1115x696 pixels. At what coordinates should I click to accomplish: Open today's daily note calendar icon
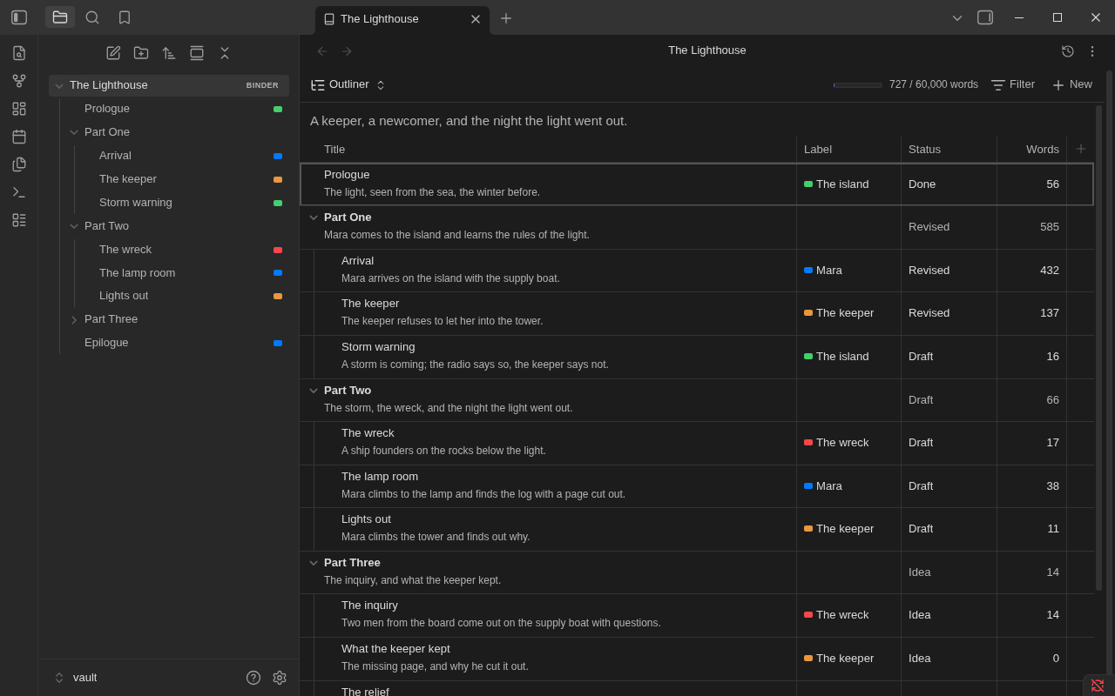[19, 137]
